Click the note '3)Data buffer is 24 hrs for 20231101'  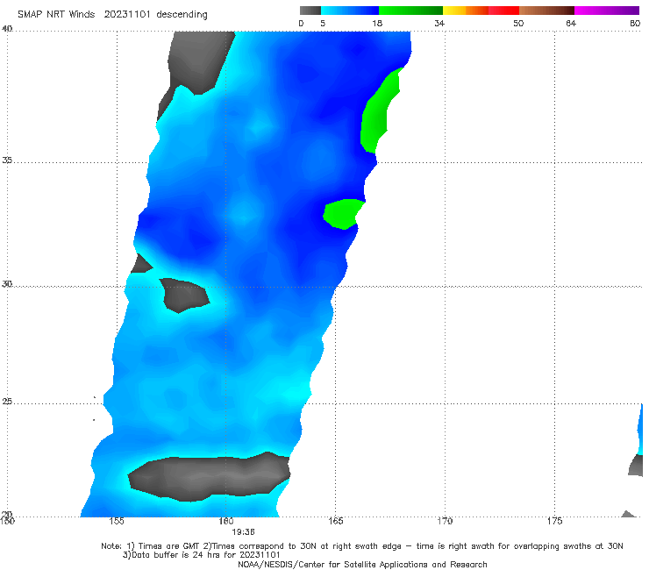[x=201, y=555]
